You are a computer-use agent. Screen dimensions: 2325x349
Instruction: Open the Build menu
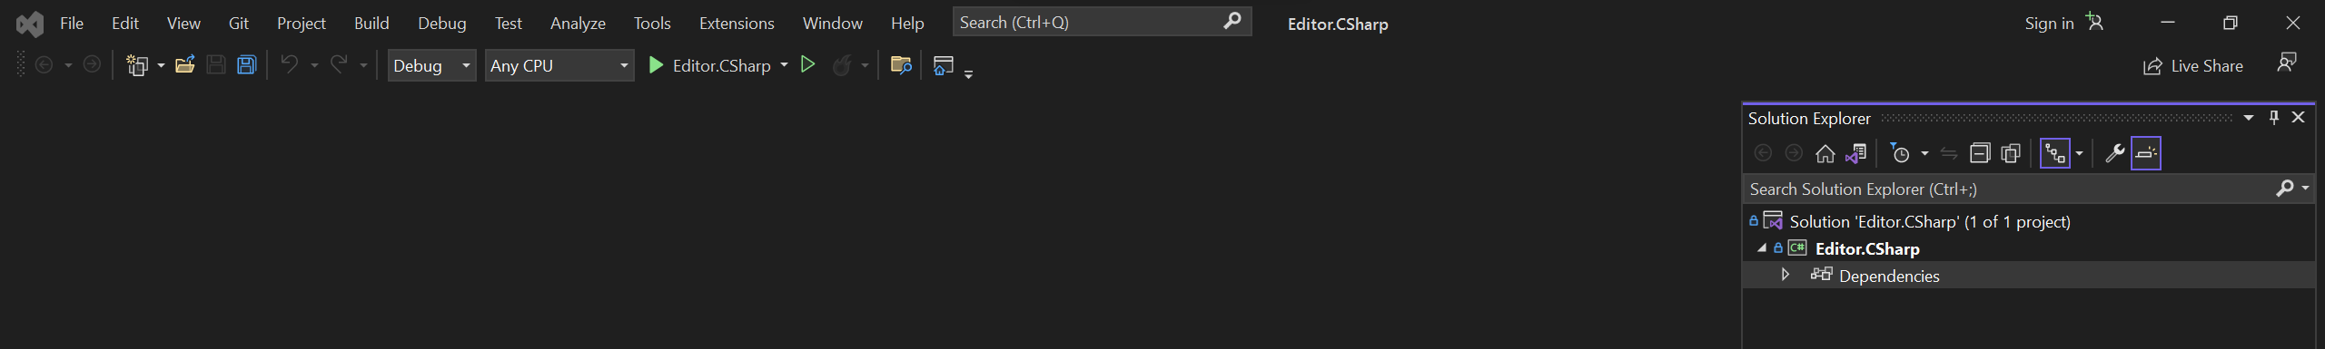click(371, 24)
